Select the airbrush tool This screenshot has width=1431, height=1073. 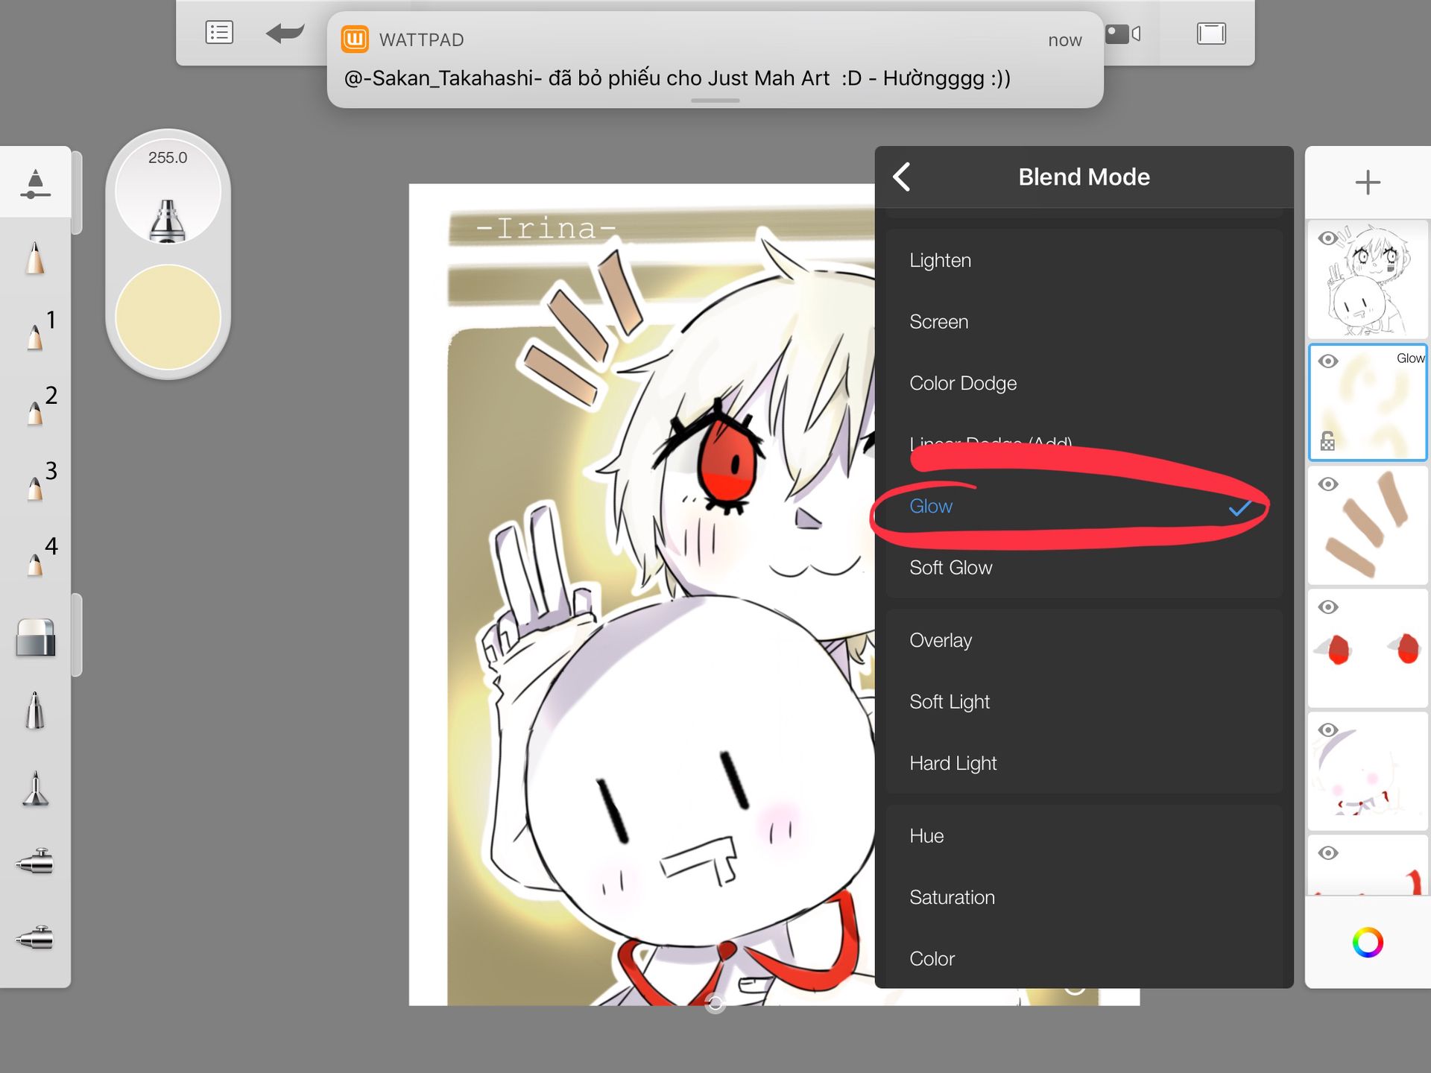(35, 862)
